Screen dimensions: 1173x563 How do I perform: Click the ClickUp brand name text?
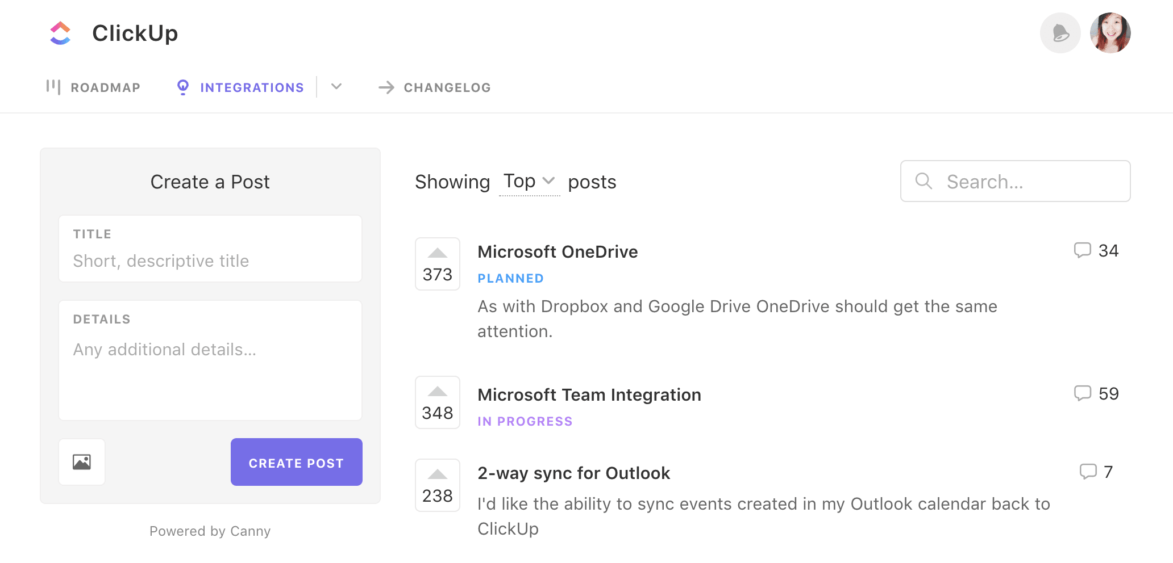coord(135,33)
